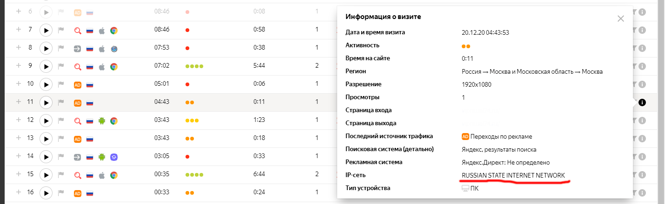Flag visit number 16
The image size is (665, 204).
click(60, 193)
